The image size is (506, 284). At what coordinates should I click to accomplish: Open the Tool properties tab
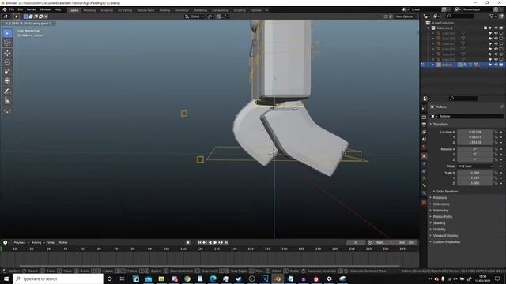point(424,108)
